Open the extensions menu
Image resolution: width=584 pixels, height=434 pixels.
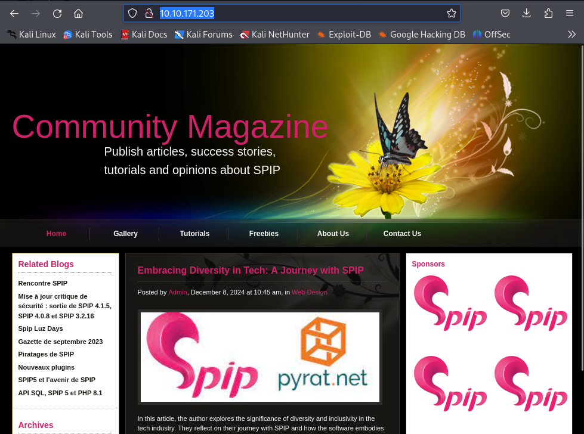548,13
